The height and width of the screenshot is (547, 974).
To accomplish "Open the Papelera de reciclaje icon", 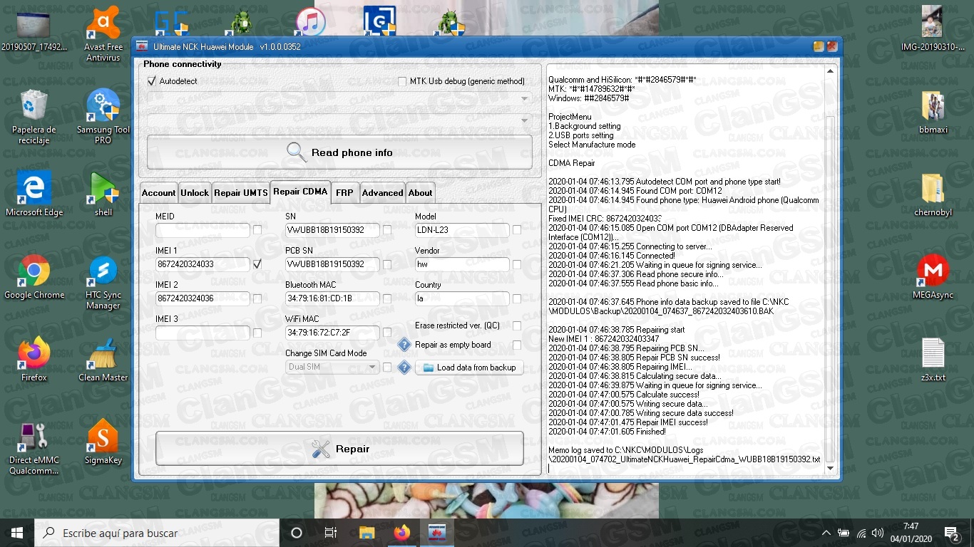I will (34, 117).
